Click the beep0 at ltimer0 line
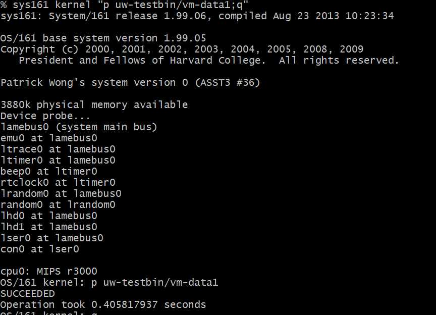The image size is (436, 315). click(x=48, y=172)
